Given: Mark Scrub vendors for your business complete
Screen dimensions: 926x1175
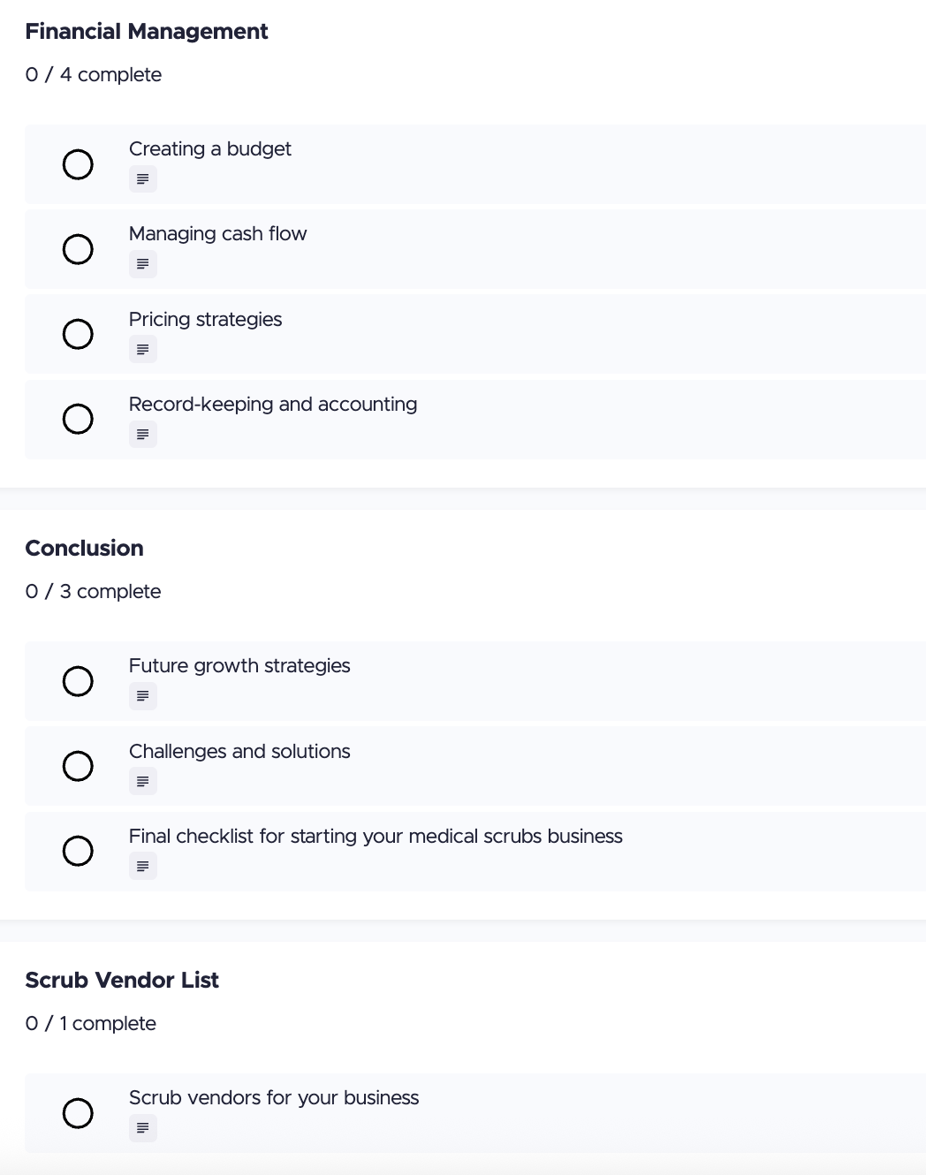Looking at the screenshot, I should (x=78, y=1113).
